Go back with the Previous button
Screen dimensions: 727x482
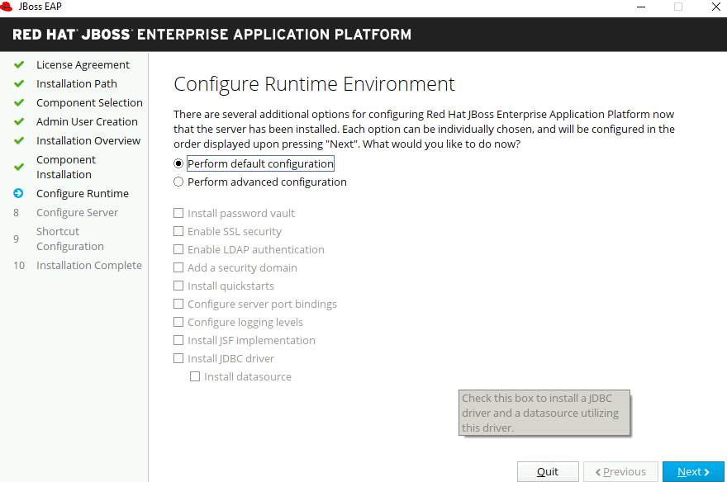[620, 471]
